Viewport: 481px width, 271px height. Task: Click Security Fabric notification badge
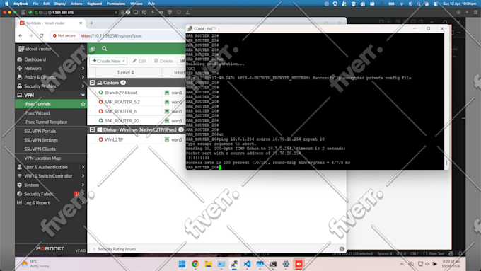76,194
